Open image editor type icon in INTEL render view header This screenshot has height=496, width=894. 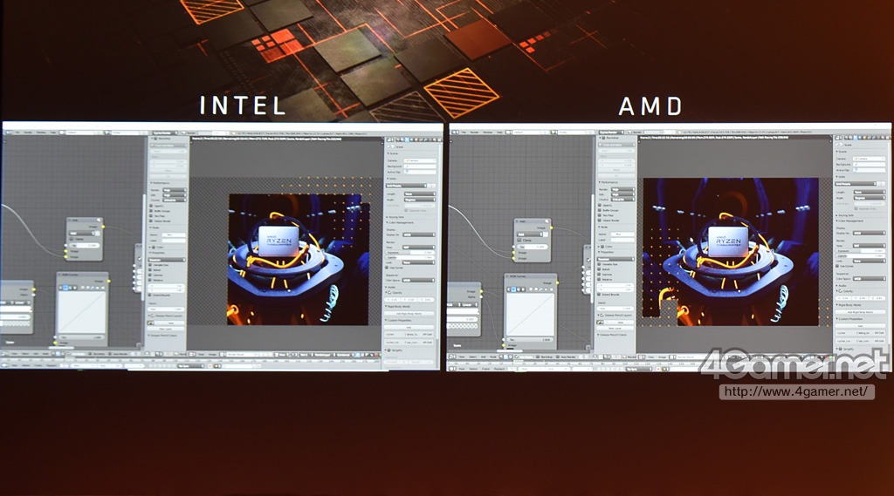(x=191, y=354)
